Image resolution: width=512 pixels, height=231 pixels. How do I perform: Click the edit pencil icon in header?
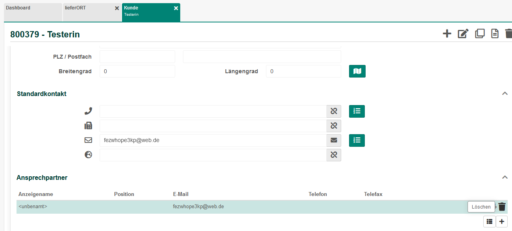pos(463,34)
